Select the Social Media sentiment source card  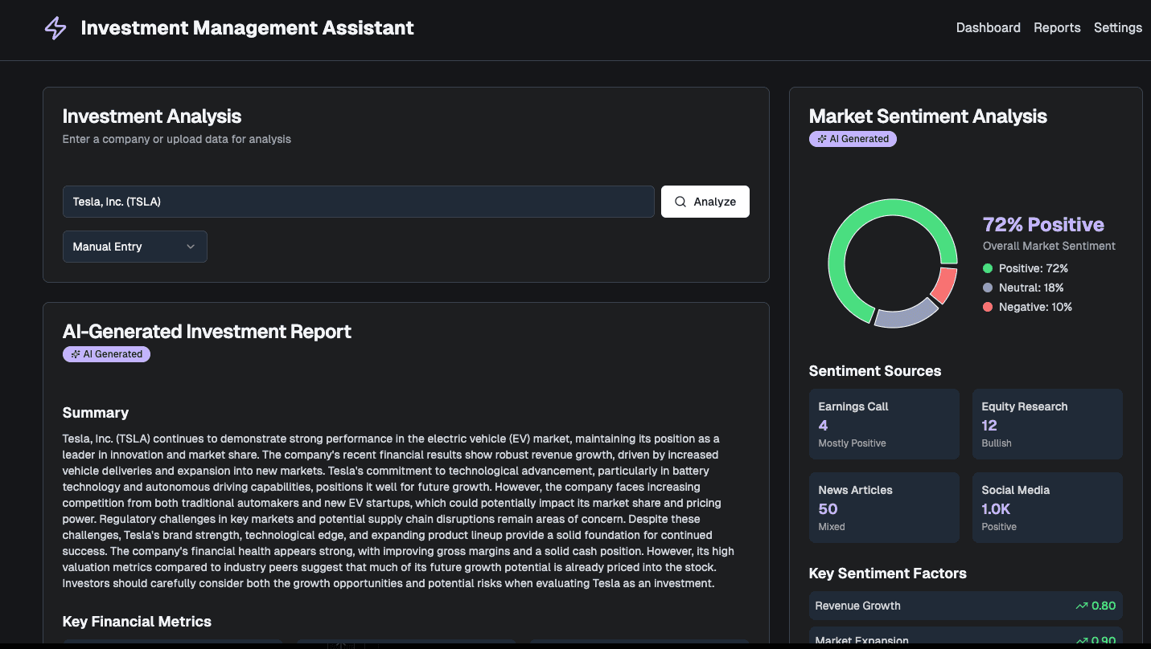1047,507
